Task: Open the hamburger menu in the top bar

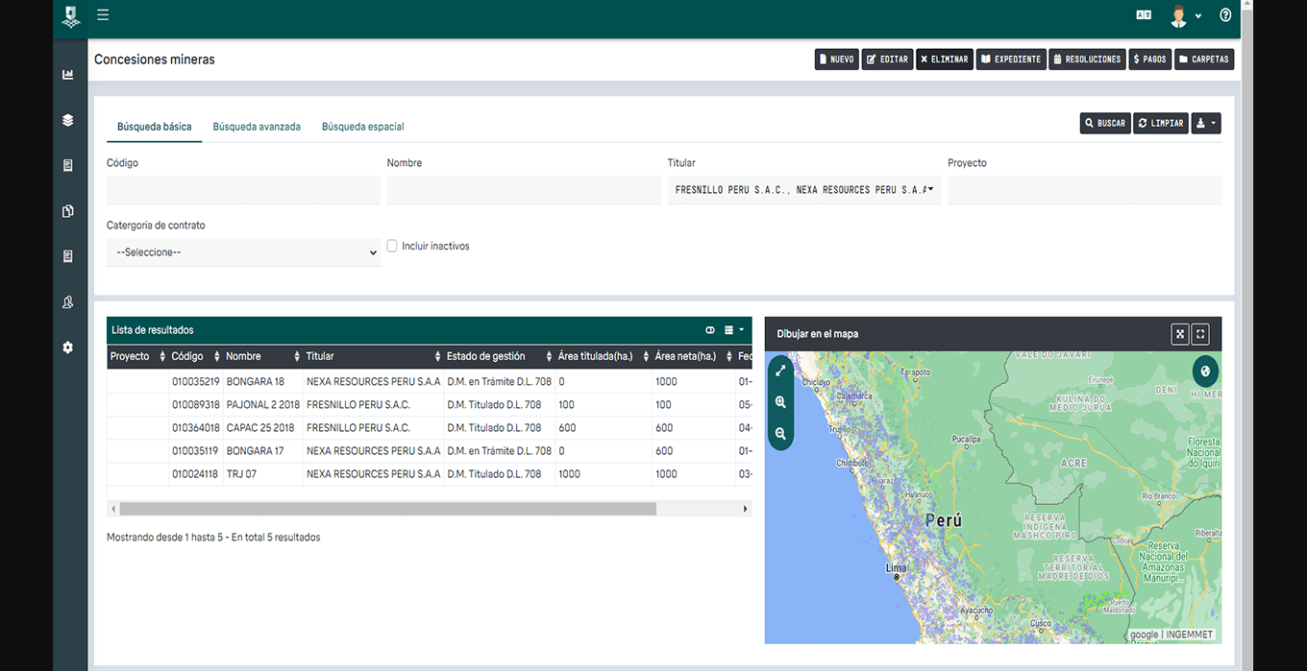Action: [x=103, y=15]
